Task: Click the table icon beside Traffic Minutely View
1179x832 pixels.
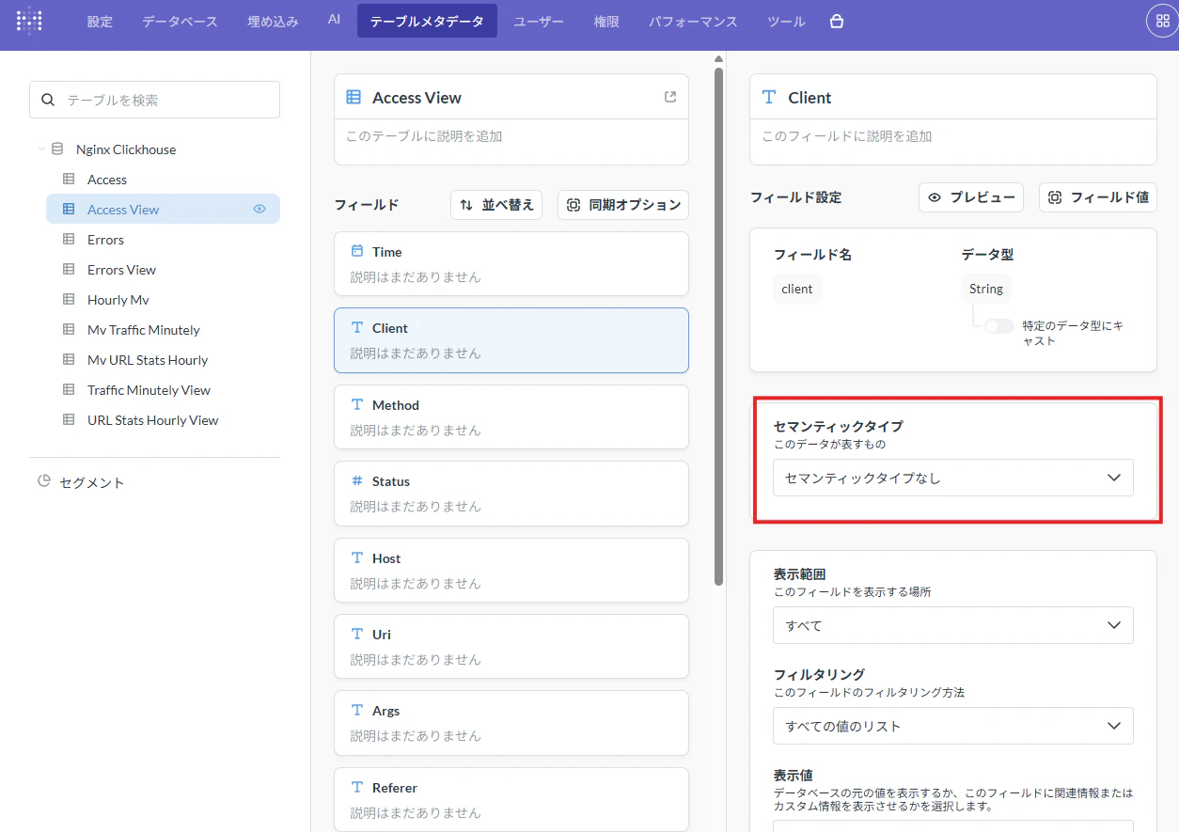Action: [x=69, y=389]
